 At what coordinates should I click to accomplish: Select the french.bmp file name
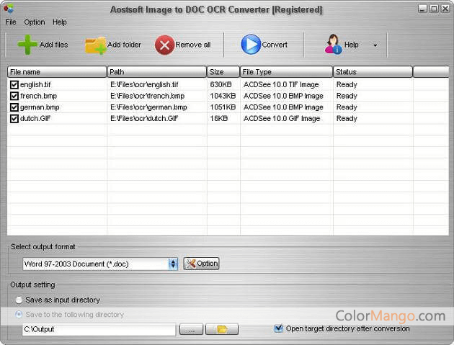point(38,96)
